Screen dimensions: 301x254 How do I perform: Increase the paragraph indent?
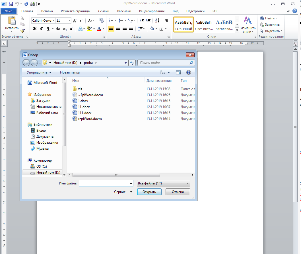149,21
